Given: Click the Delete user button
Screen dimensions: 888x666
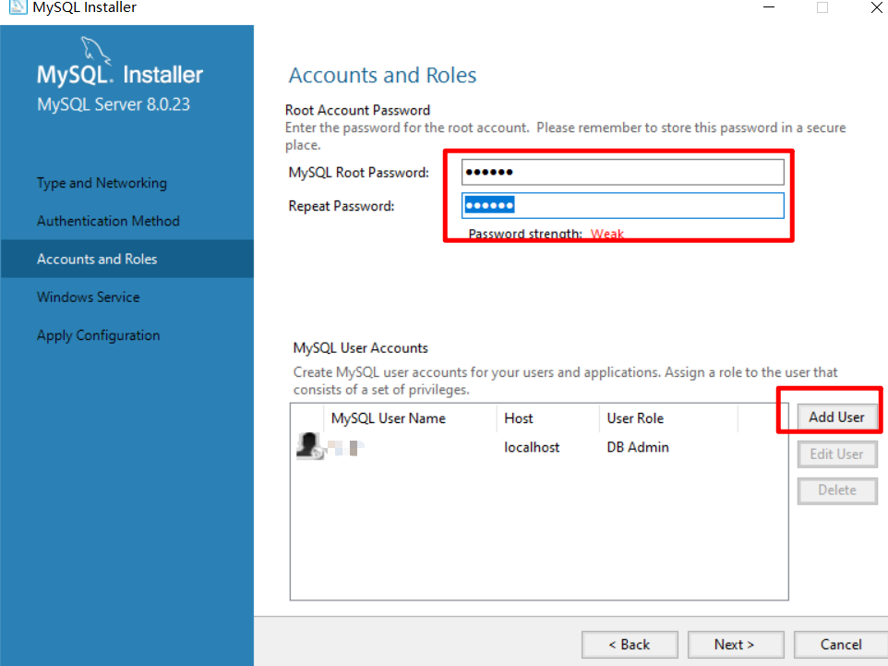Looking at the screenshot, I should click(837, 490).
